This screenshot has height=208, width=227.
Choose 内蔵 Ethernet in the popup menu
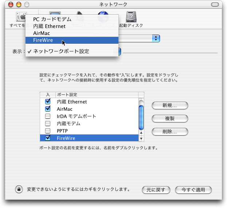click(x=49, y=26)
